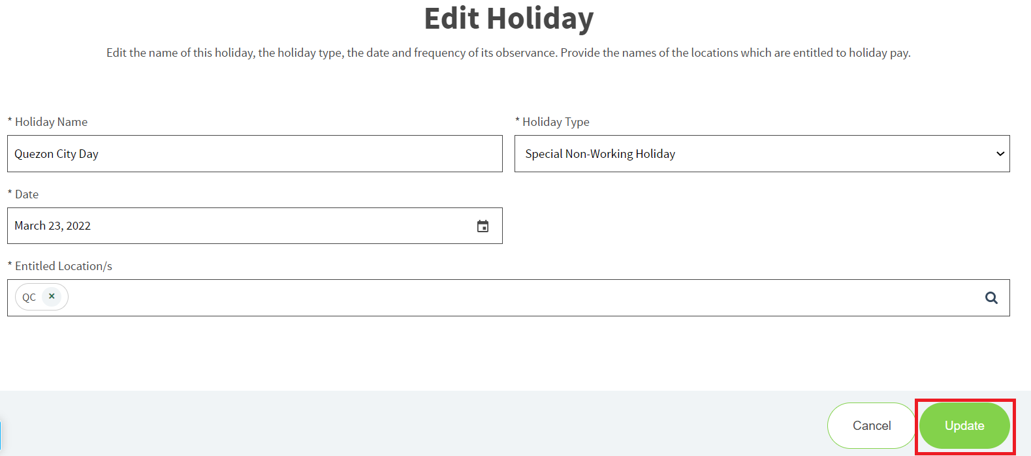1031x456 pixels.
Task: Click the Entitled Locations search magnifier icon
Action: click(x=991, y=297)
